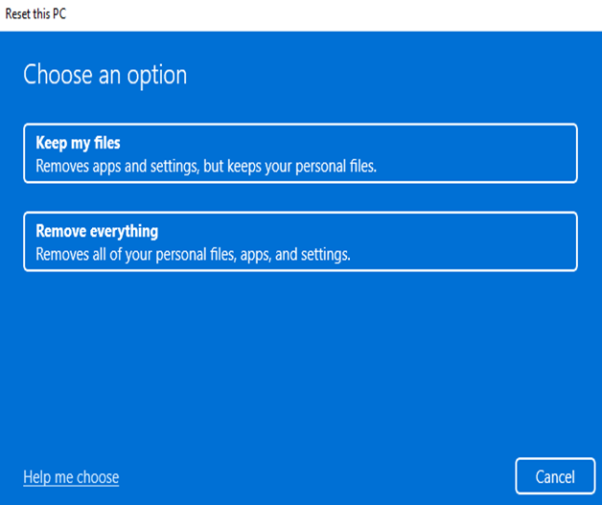The height and width of the screenshot is (505, 602).
Task: Pick the option that keeps personal files
Action: 300,153
